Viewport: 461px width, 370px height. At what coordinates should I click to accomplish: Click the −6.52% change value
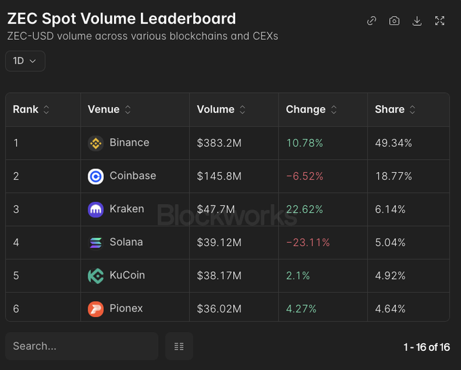[x=304, y=176]
